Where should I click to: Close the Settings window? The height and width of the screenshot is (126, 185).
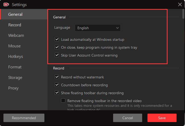(180, 4)
